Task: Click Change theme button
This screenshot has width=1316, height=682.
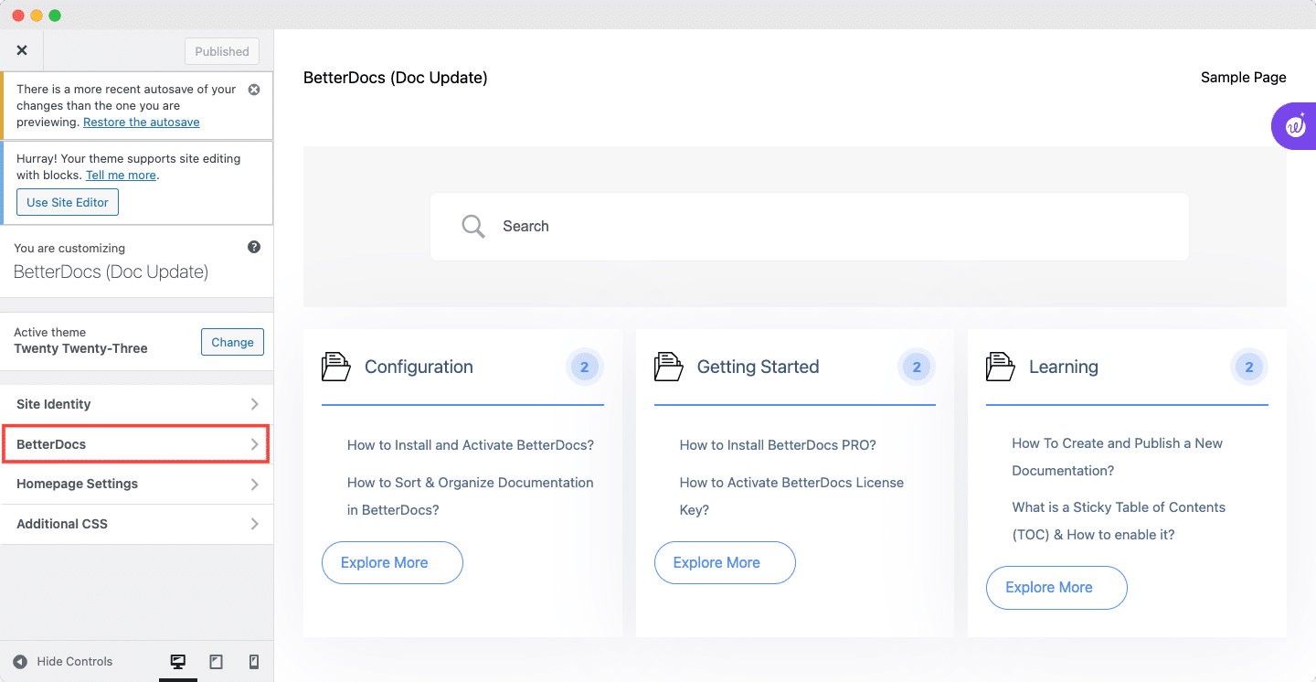Action: [232, 342]
